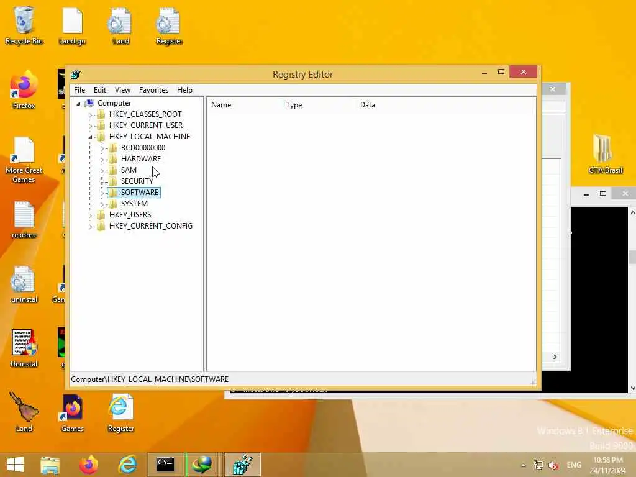The width and height of the screenshot is (636, 477).
Task: Click the Computer node icon in tree
Action: click(x=89, y=103)
